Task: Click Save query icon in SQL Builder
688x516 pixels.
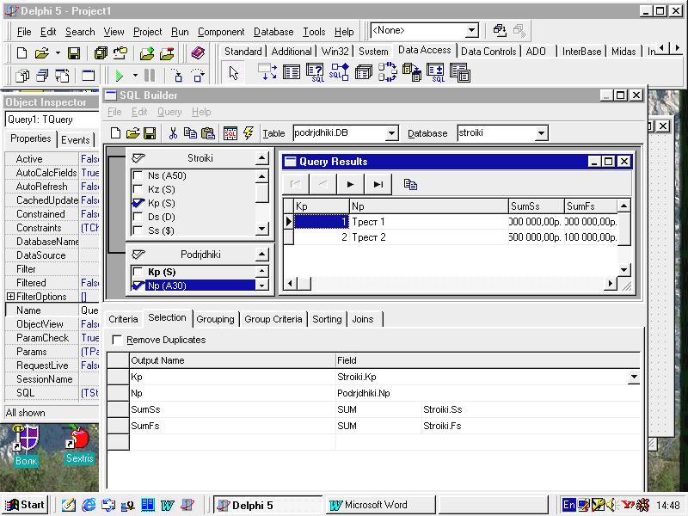Action: [150, 133]
